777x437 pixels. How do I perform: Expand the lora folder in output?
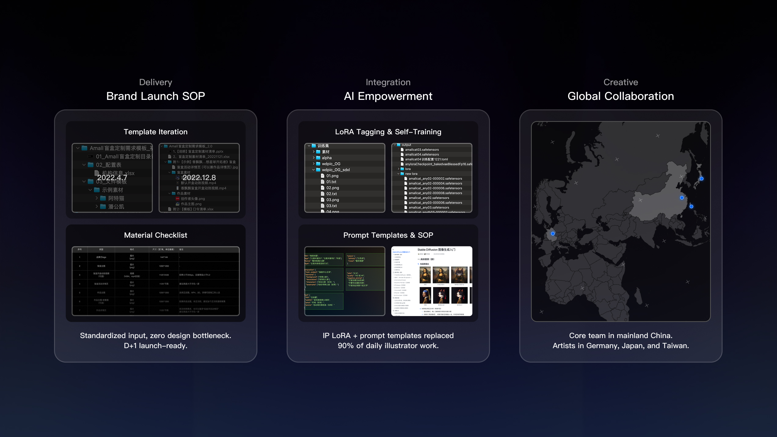[x=398, y=169]
